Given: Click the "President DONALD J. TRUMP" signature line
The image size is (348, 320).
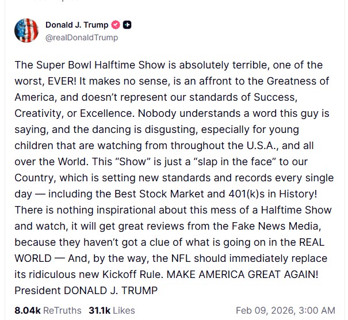Looking at the screenshot, I should pos(85,288).
